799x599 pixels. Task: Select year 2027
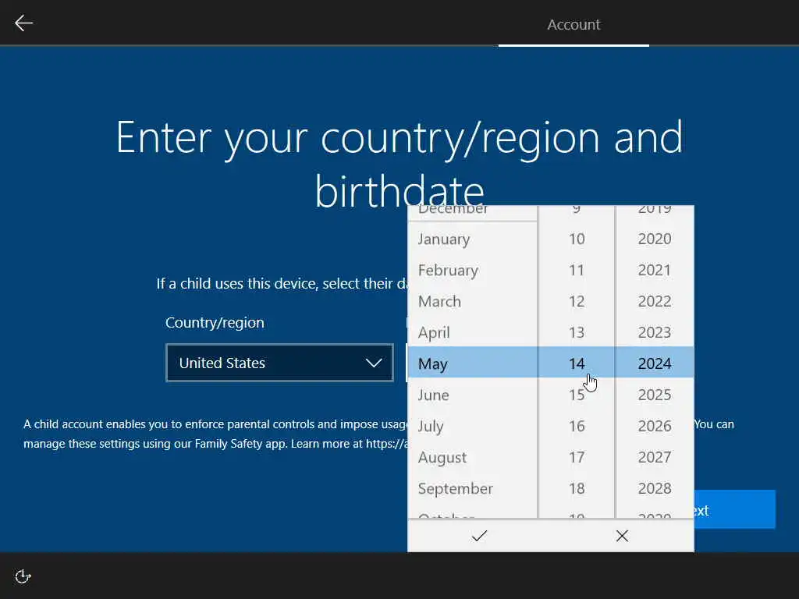[655, 457]
